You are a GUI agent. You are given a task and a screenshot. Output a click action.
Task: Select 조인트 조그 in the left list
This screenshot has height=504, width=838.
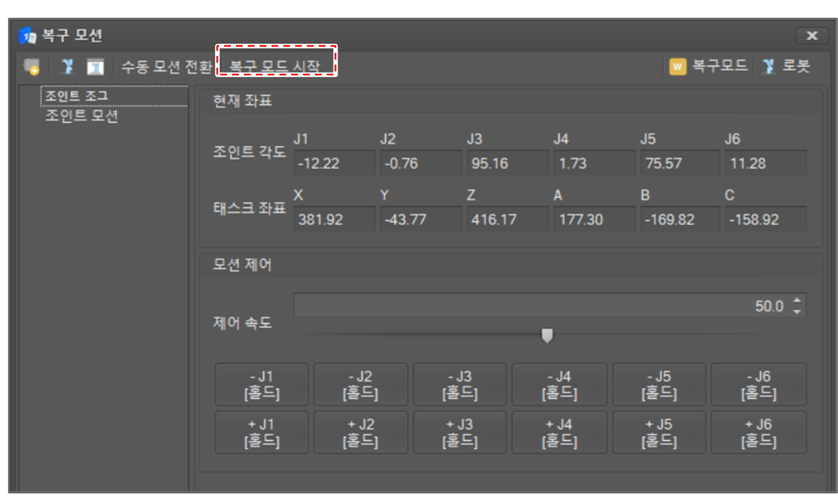pyautogui.click(x=77, y=96)
